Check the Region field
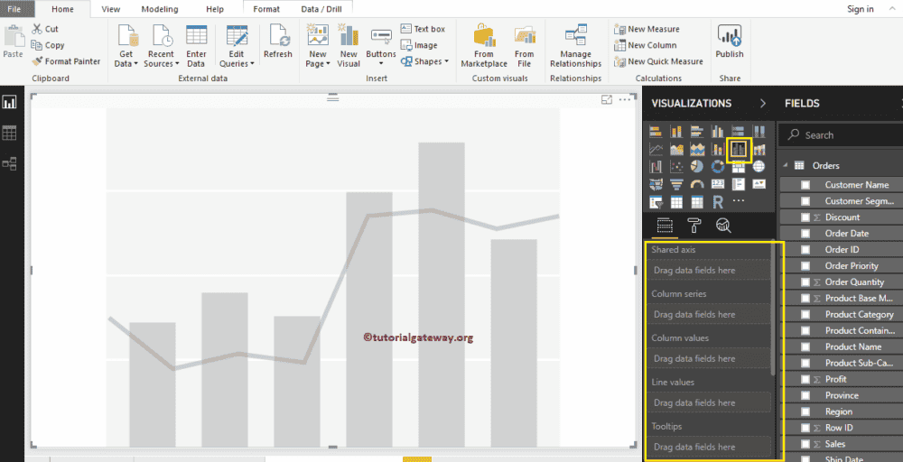Viewport: 903px width, 462px height. 805,411
